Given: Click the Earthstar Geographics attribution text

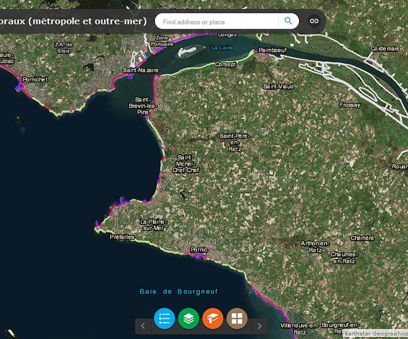Looking at the screenshot, I should tap(375, 334).
